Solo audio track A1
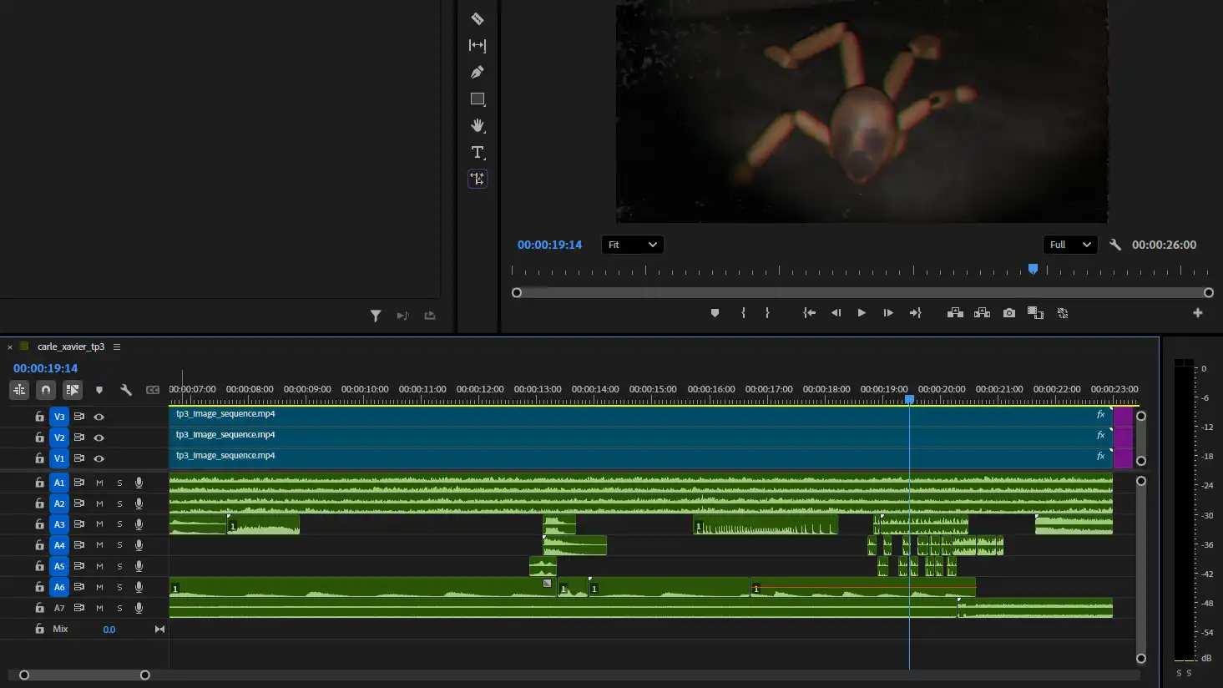 (119, 483)
